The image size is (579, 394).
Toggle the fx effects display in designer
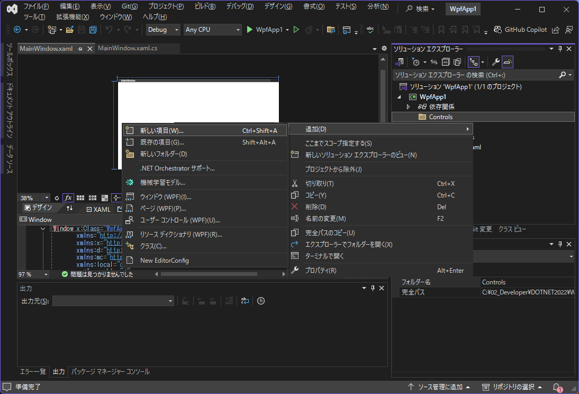69,197
